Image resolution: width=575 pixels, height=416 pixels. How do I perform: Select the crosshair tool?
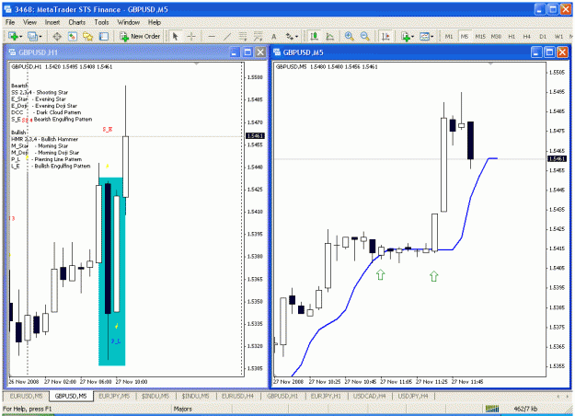pyautogui.click(x=191, y=36)
